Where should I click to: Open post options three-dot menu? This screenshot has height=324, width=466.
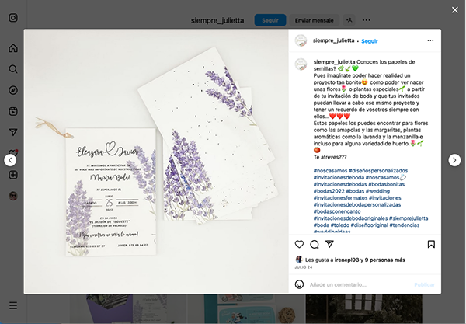pyautogui.click(x=430, y=40)
